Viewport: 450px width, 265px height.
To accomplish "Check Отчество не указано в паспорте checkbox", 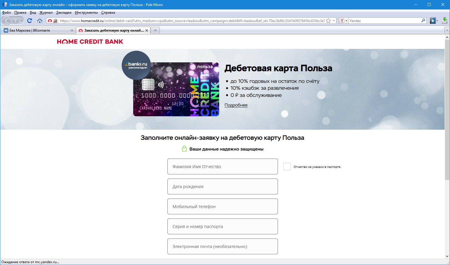I will click(287, 166).
